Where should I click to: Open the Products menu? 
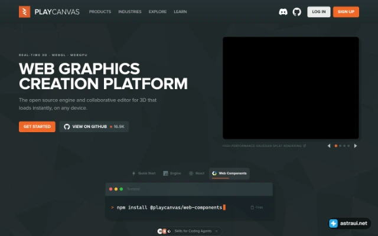coord(100,12)
